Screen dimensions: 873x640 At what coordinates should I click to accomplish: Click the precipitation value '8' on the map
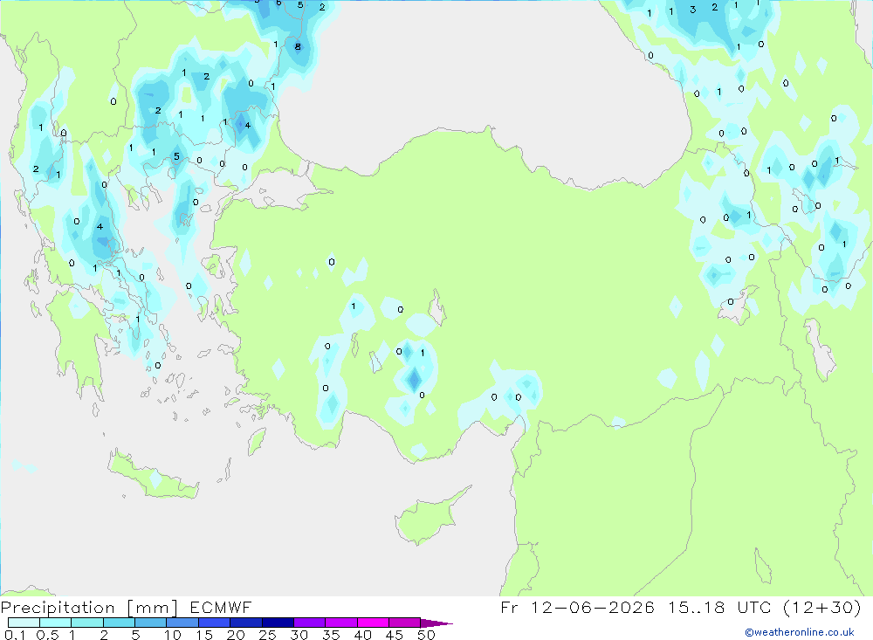pyautogui.click(x=298, y=47)
